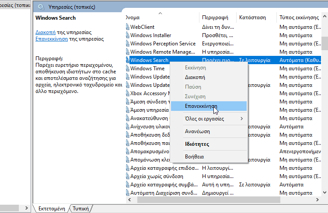This screenshot has height=213, width=328.
Task: Click the horizontal scrollbar left arrow
Action: [130, 200]
